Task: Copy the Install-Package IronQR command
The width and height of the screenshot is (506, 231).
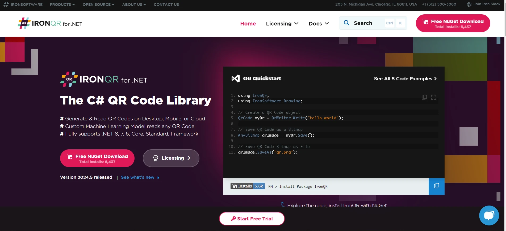Action: [x=436, y=186]
